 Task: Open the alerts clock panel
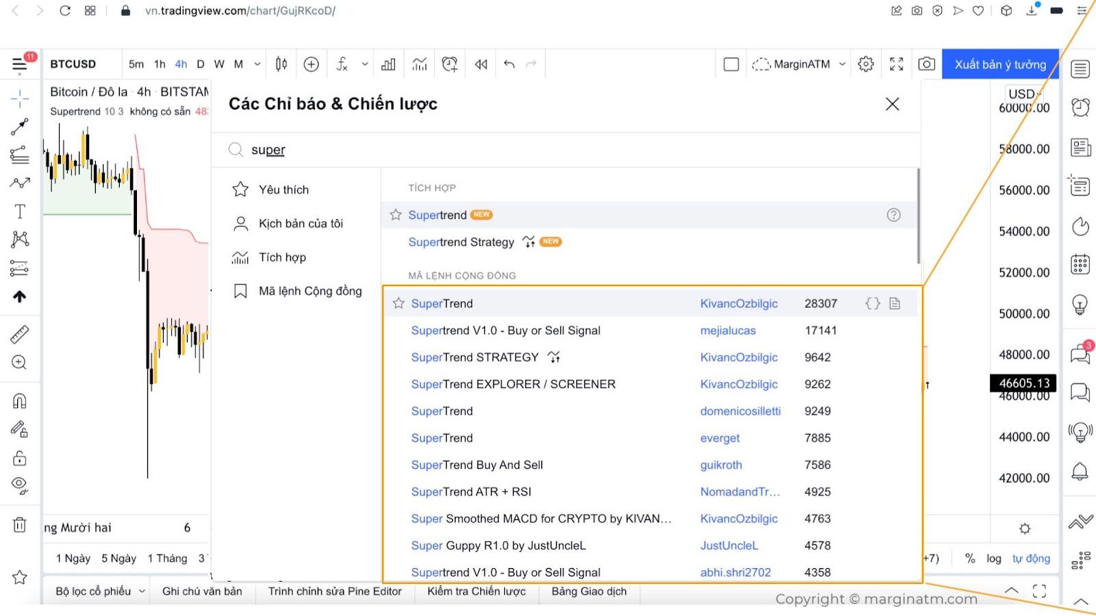click(x=1080, y=107)
